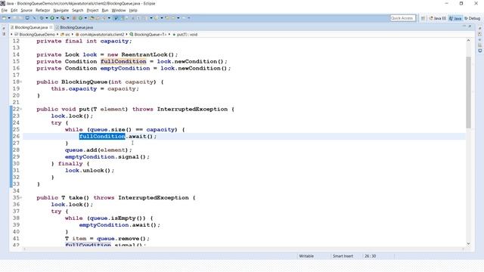
Task: Open the Run menu
Action: [105, 10]
